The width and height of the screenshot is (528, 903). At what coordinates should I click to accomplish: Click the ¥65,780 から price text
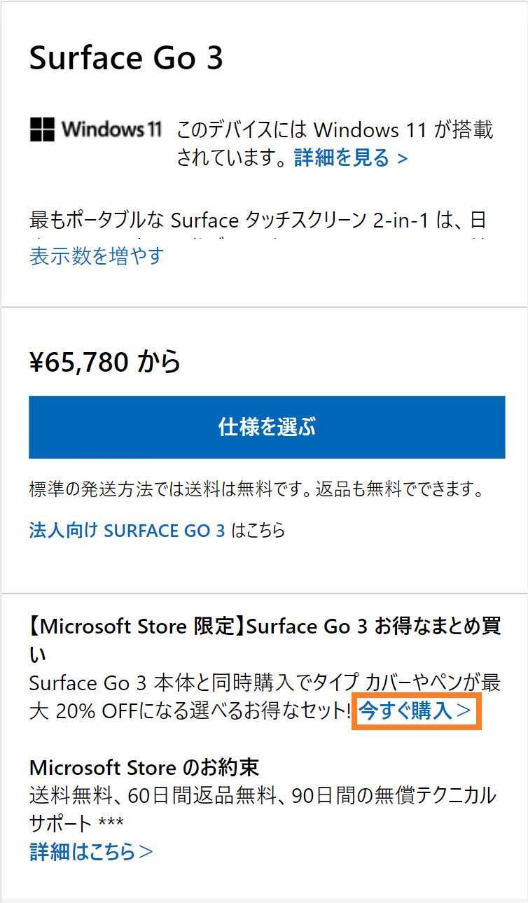click(105, 362)
